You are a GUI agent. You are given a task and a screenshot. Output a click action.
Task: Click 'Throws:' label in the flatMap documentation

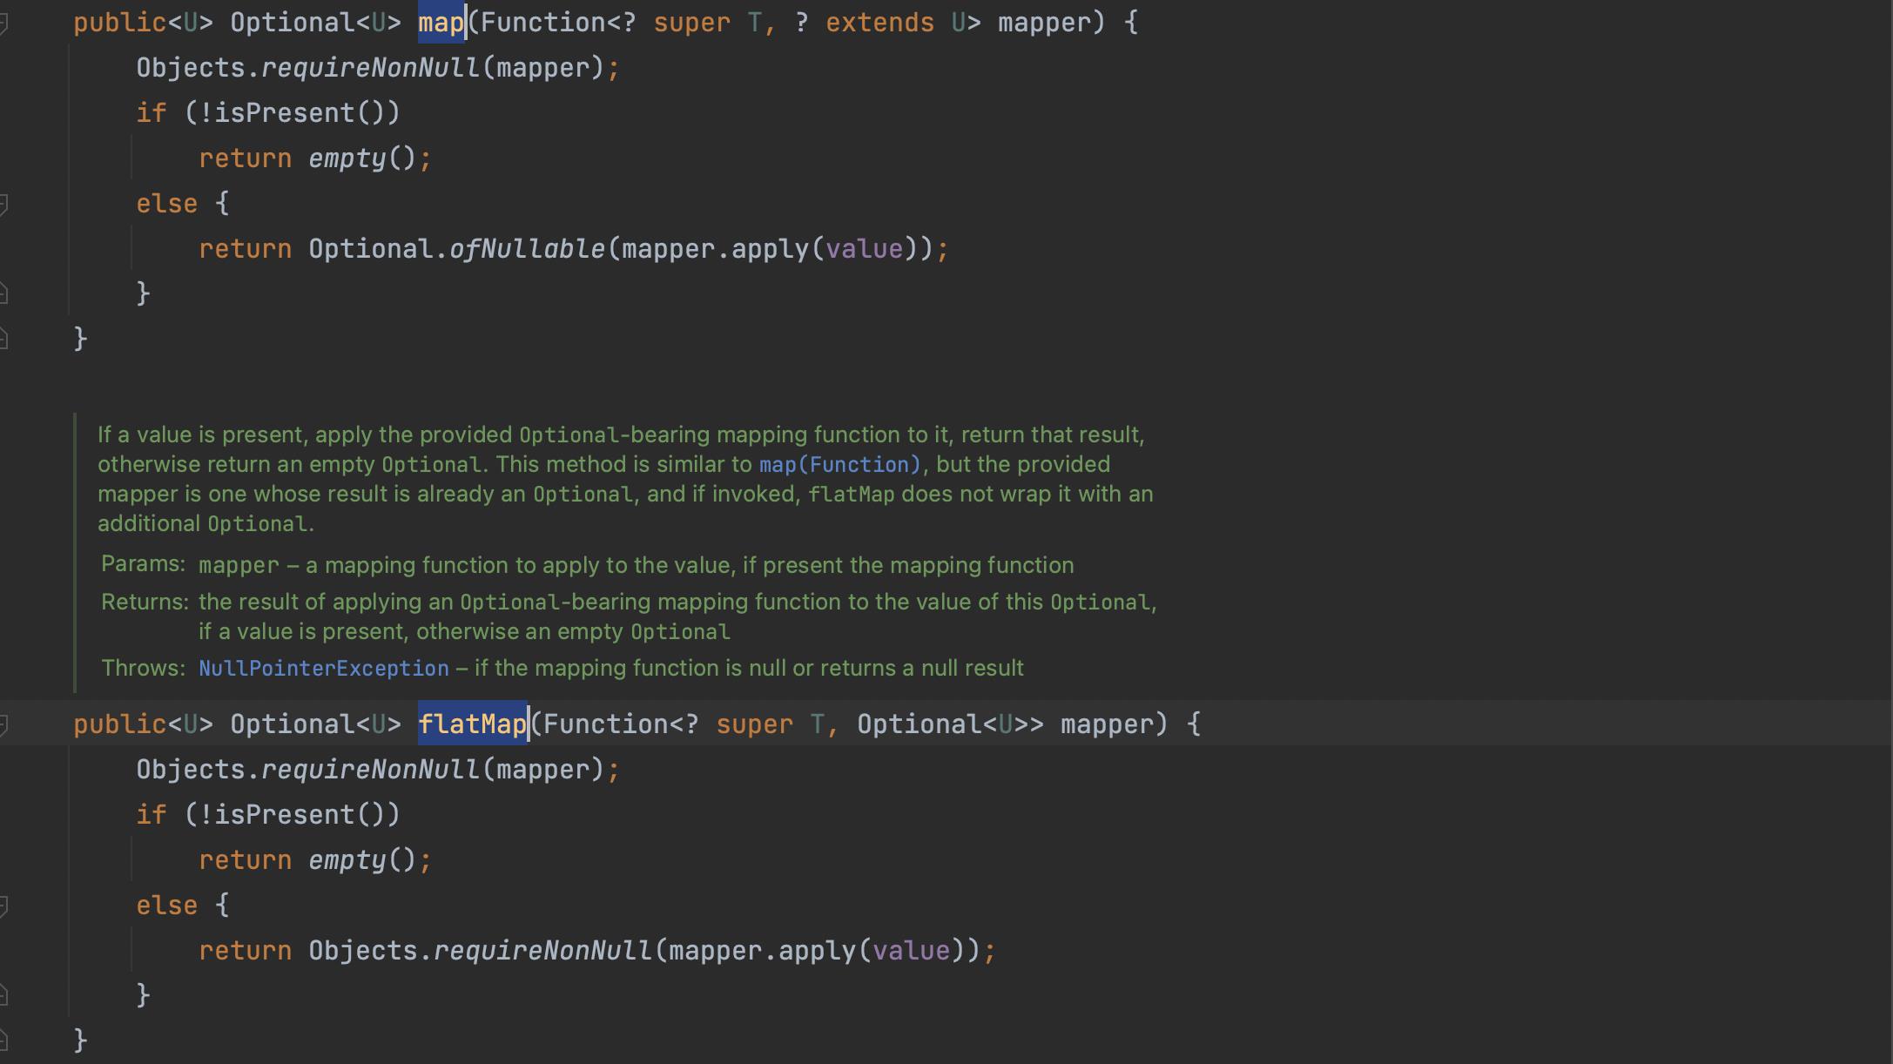(x=143, y=668)
